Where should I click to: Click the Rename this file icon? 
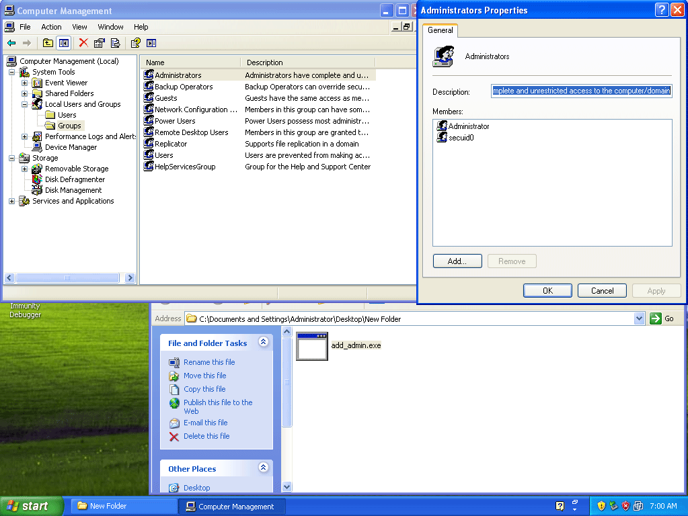click(x=174, y=362)
